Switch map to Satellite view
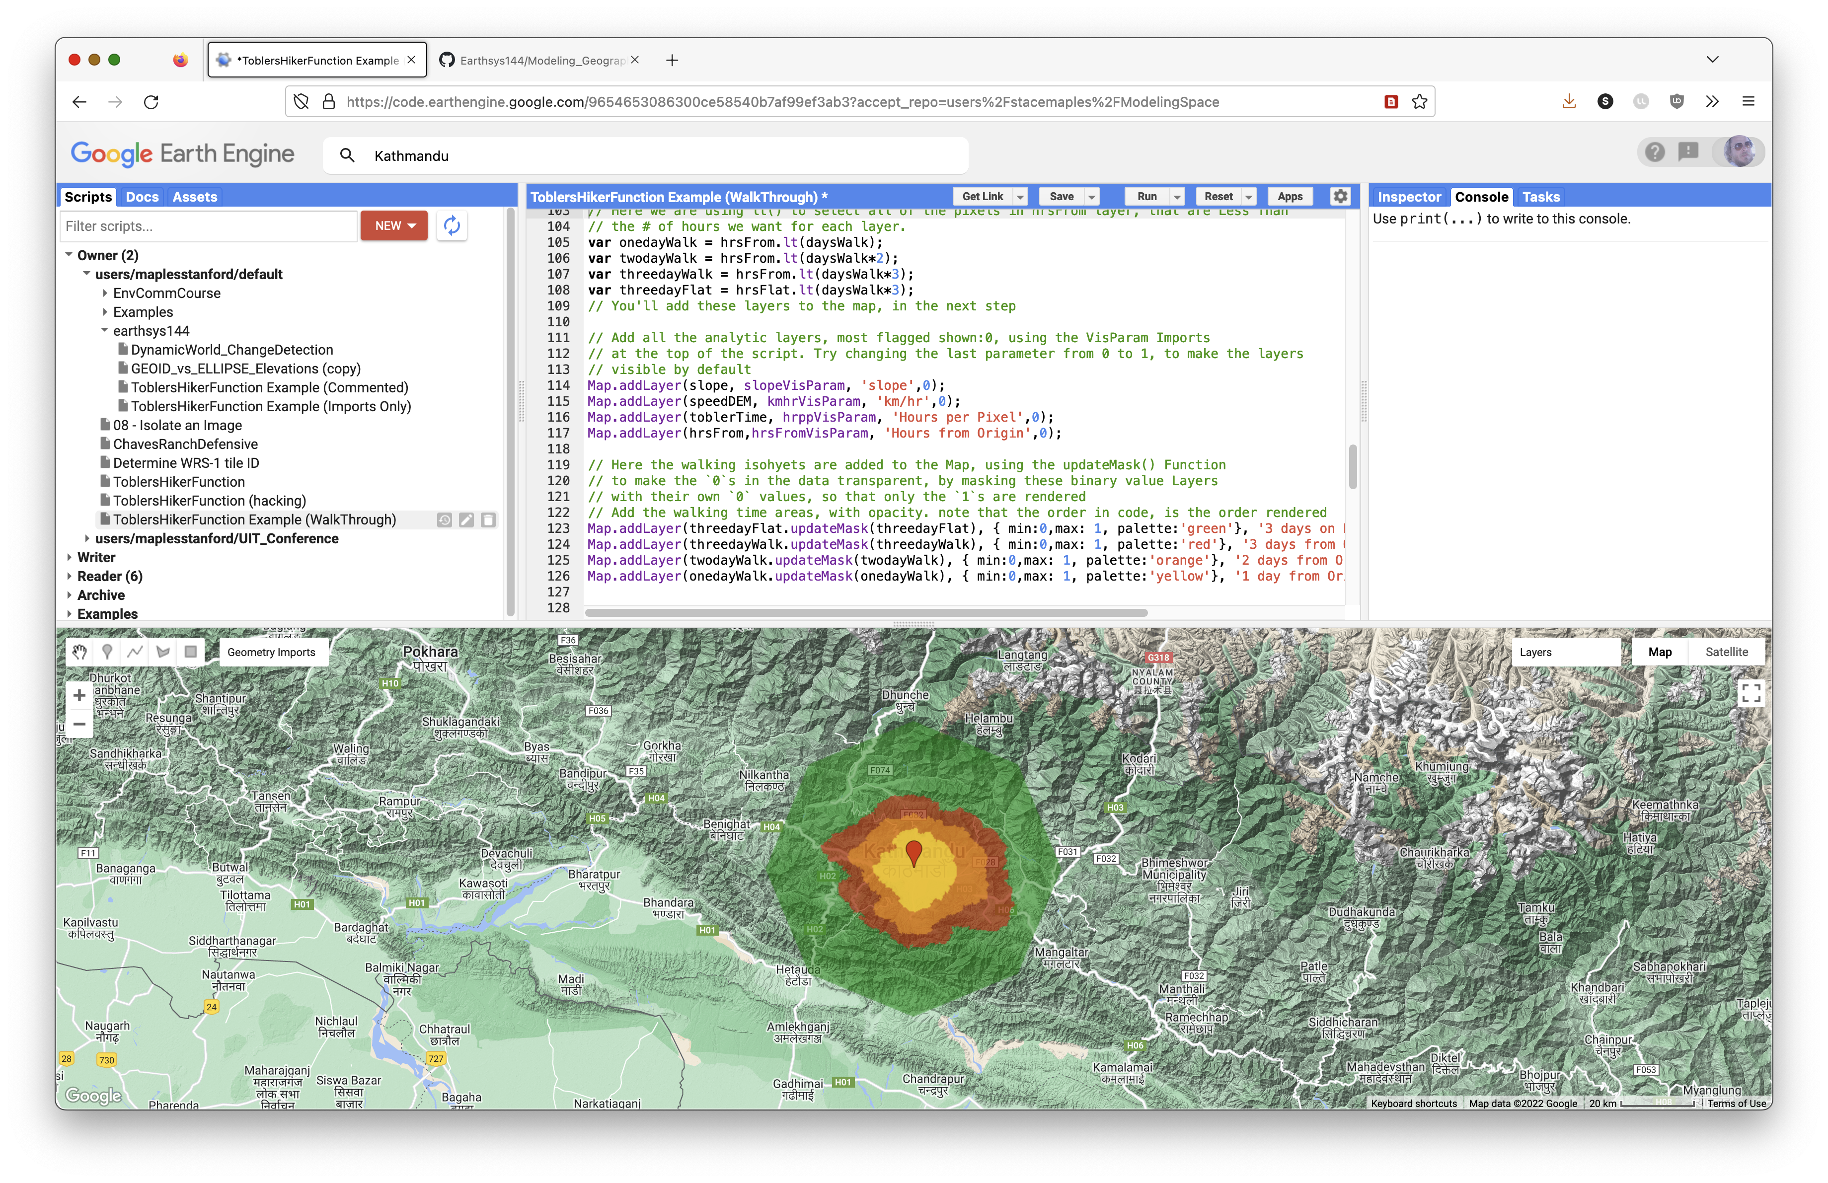 pyautogui.click(x=1726, y=652)
